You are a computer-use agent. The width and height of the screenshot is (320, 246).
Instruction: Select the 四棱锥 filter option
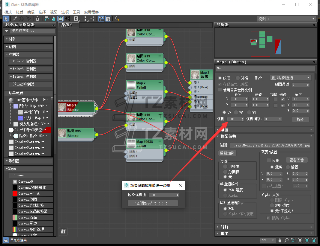225,166
